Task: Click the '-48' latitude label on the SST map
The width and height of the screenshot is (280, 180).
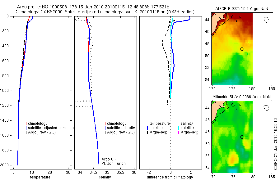Action: pos(207,44)
